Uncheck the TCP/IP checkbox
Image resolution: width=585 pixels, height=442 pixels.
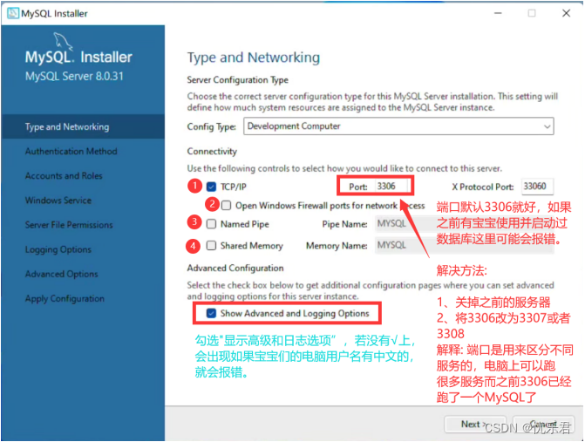(x=211, y=187)
